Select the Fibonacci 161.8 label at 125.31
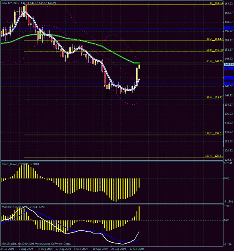The width and height of the screenshot is (234, 251). (x=214, y=155)
